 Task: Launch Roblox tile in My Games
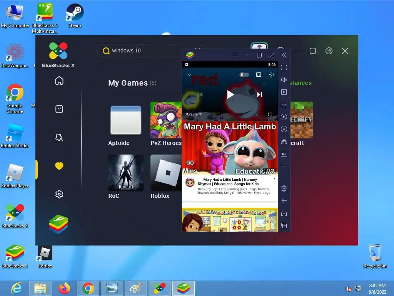point(166,173)
